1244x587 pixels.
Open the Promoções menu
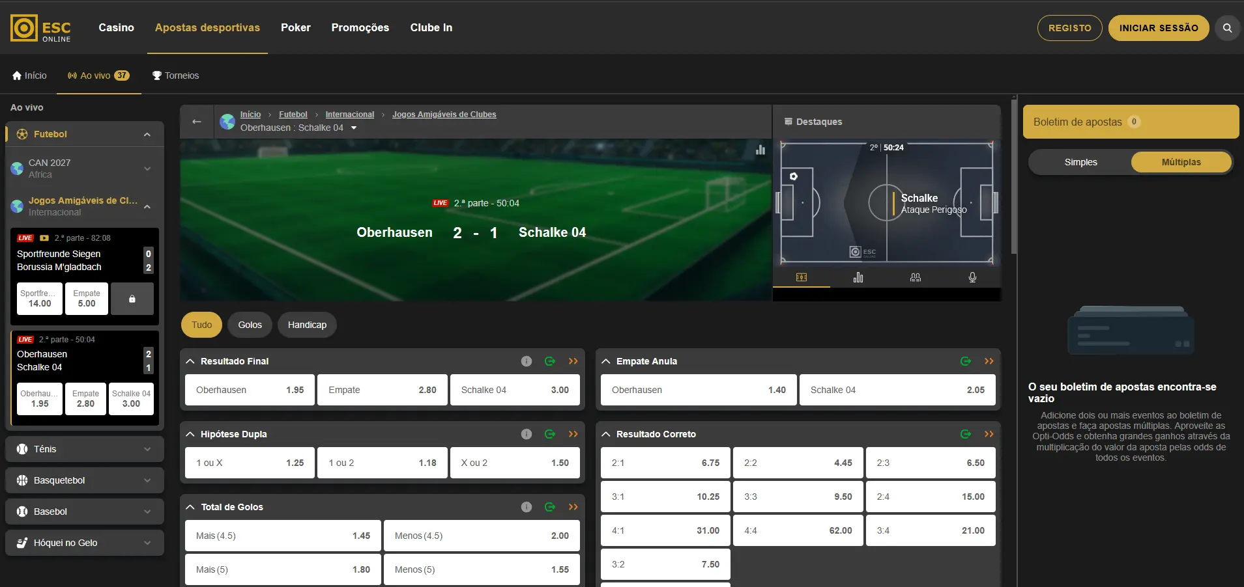click(x=360, y=27)
